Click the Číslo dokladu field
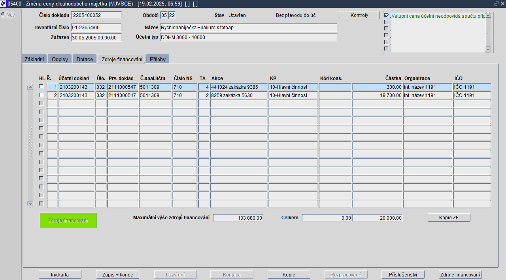 click(x=96, y=15)
